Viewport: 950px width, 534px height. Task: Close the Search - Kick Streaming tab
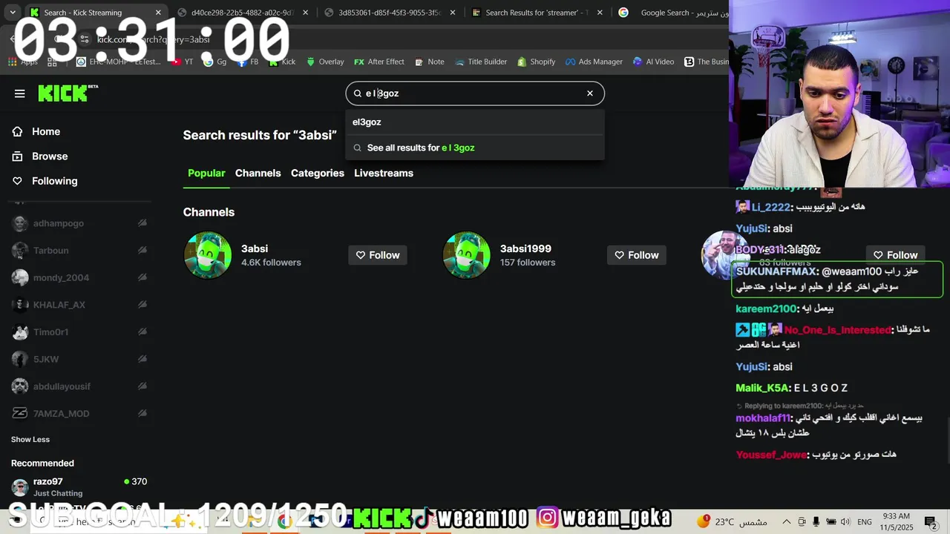[x=158, y=13]
